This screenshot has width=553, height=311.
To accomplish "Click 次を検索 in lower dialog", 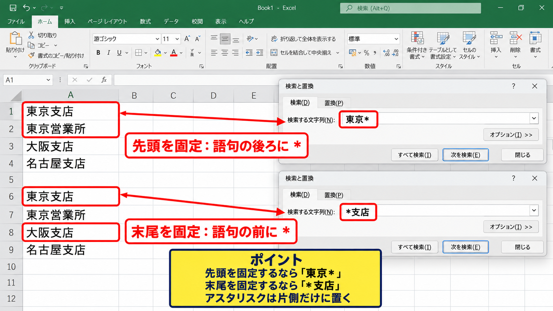I will pyautogui.click(x=465, y=247).
